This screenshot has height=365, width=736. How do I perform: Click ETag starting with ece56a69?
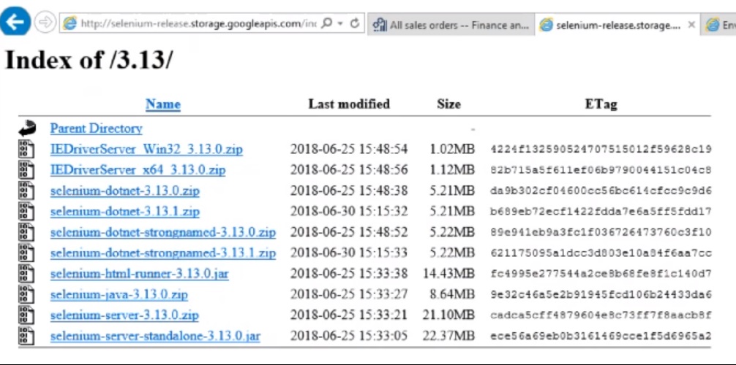tap(601, 336)
